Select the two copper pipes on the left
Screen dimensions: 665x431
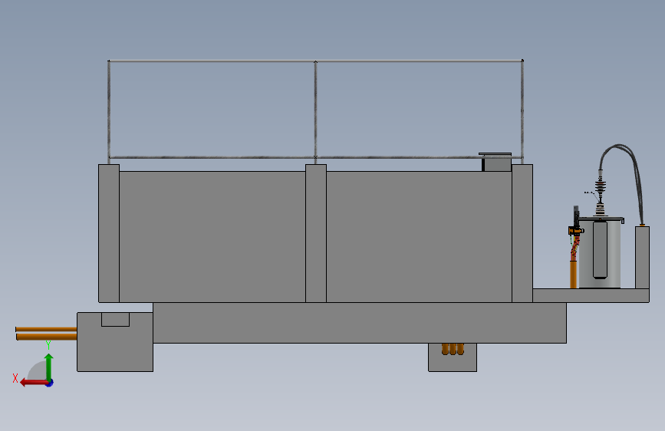click(x=46, y=334)
